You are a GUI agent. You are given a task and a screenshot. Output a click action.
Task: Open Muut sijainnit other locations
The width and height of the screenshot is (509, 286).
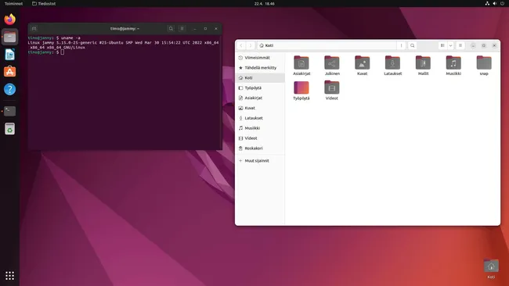[260, 161]
